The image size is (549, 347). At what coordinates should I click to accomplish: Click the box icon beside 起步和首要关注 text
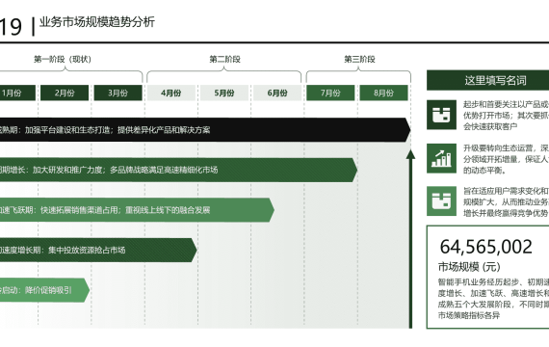click(x=441, y=115)
